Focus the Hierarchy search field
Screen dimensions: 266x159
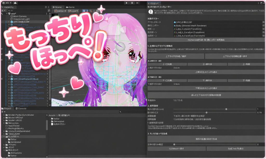click(27, 10)
